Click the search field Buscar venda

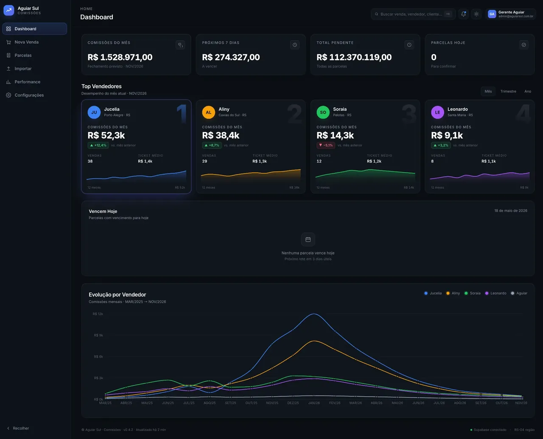(413, 14)
